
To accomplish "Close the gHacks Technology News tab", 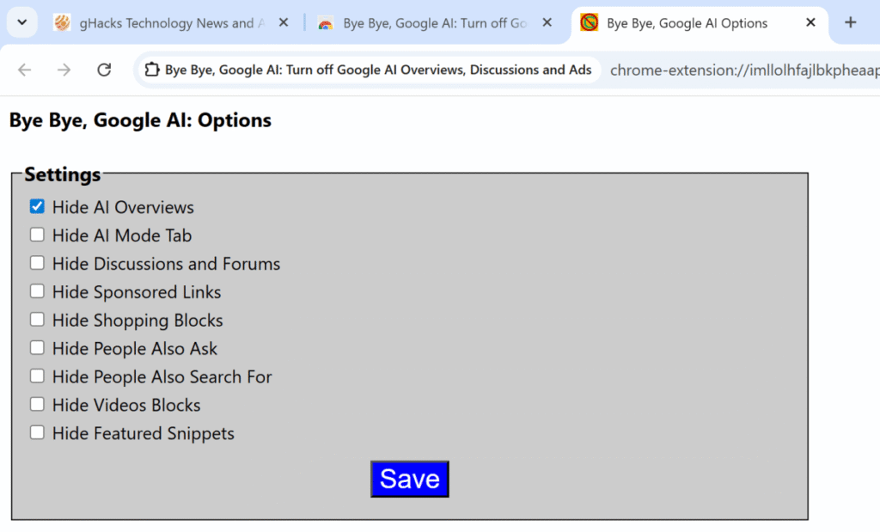I will click(x=284, y=22).
